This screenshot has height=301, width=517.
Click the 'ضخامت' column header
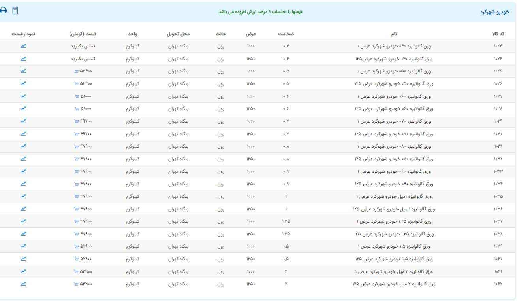[x=286, y=34]
